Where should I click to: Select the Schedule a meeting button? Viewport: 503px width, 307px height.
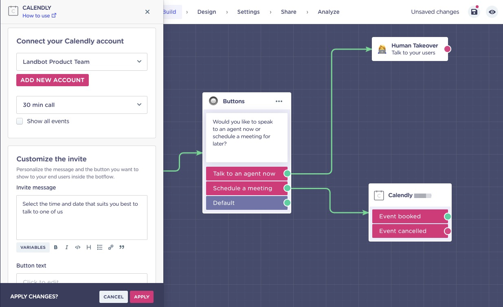click(x=247, y=188)
